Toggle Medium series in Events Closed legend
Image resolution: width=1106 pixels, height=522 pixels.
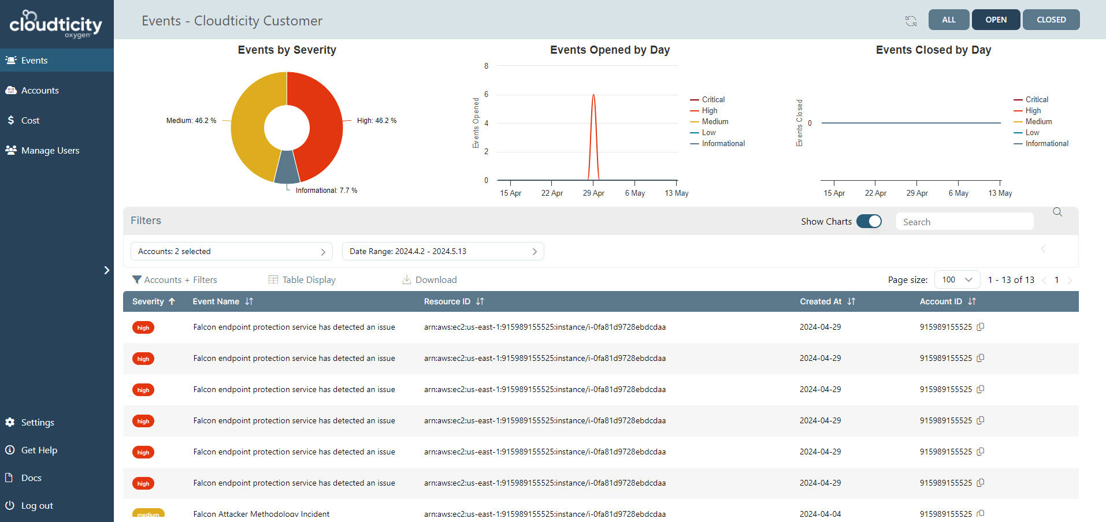click(x=1038, y=121)
